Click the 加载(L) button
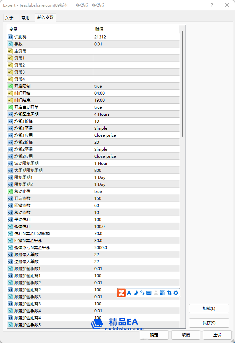 pos(209,309)
